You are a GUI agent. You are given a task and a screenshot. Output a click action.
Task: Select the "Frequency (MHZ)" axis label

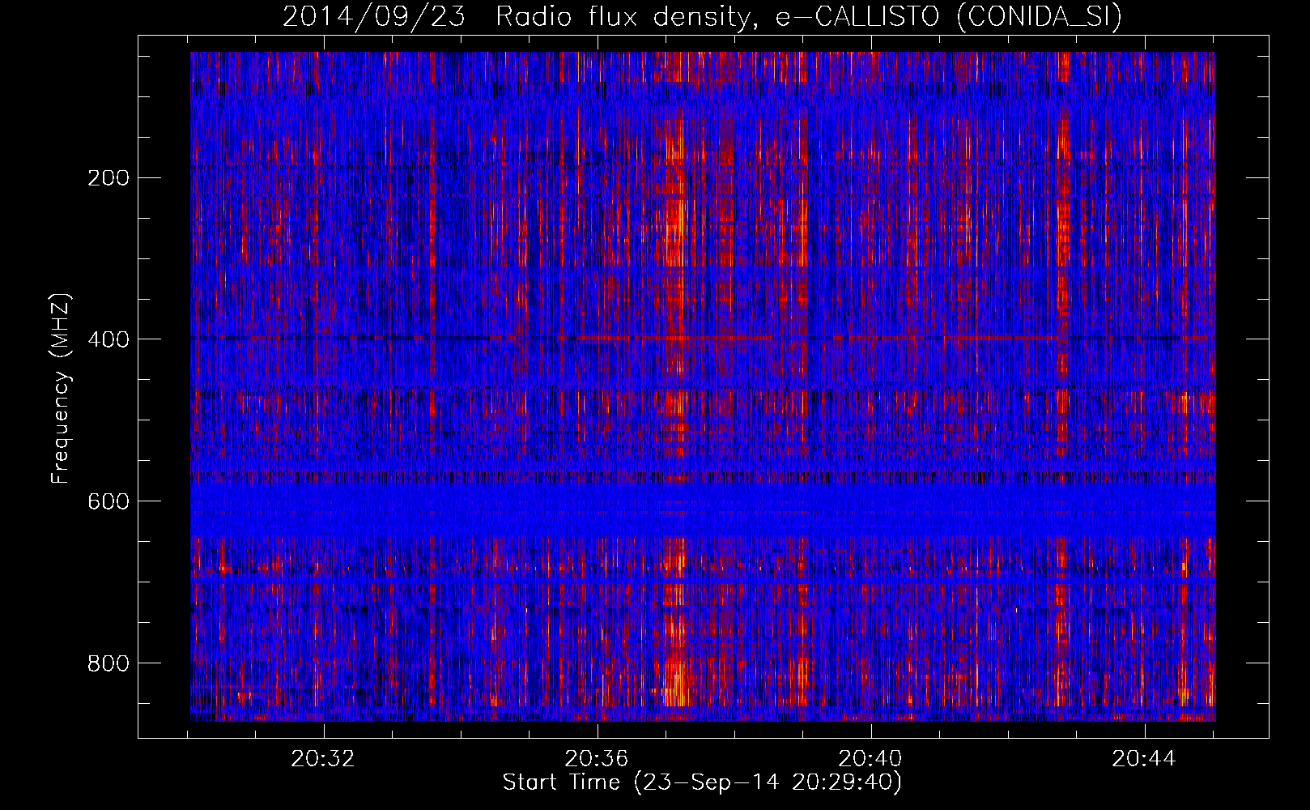(x=61, y=388)
